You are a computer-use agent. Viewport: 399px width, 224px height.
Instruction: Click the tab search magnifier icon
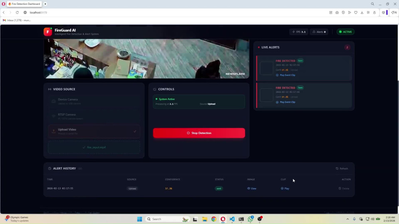[x=372, y=4]
